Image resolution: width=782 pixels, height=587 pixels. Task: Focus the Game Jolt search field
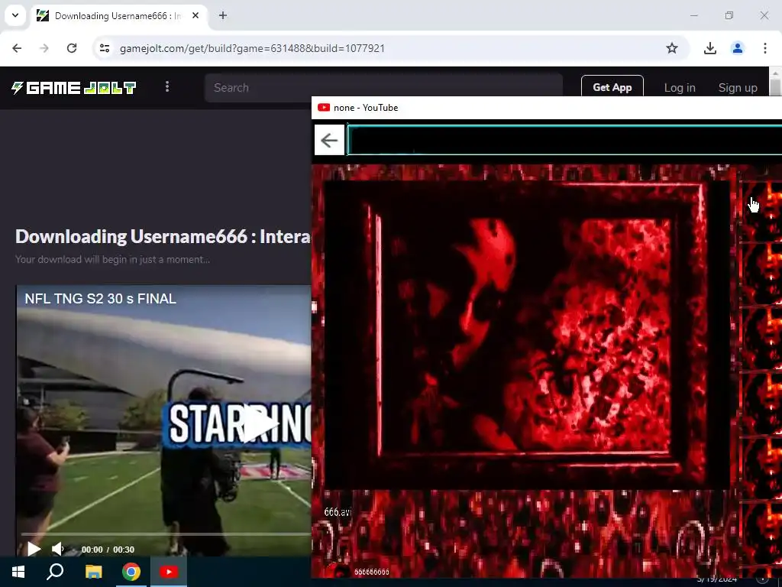pos(383,88)
